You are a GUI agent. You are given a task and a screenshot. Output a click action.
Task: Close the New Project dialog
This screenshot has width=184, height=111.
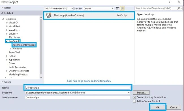[x=179, y=2]
